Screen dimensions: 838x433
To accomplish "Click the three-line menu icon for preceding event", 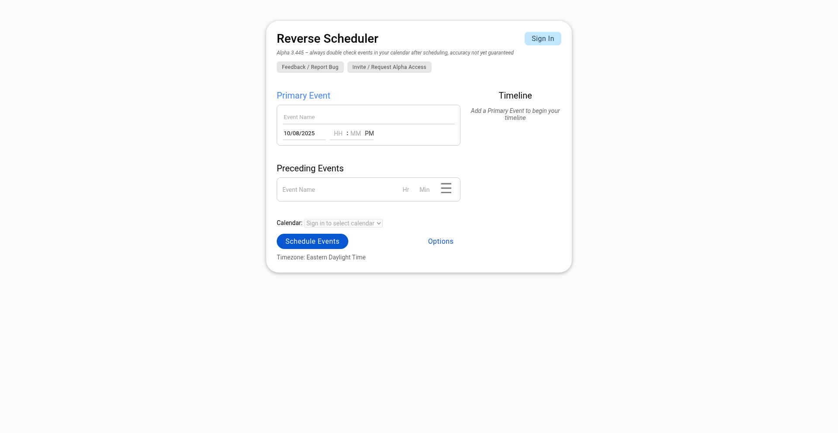I will click(x=446, y=188).
